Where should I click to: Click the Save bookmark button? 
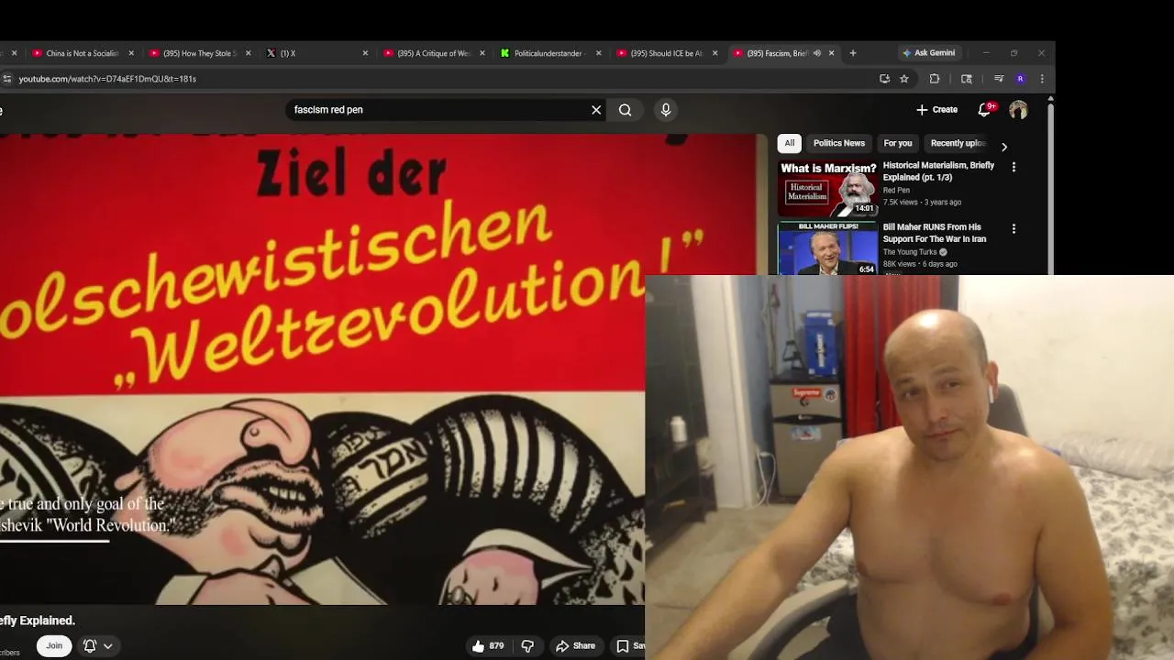(x=629, y=645)
